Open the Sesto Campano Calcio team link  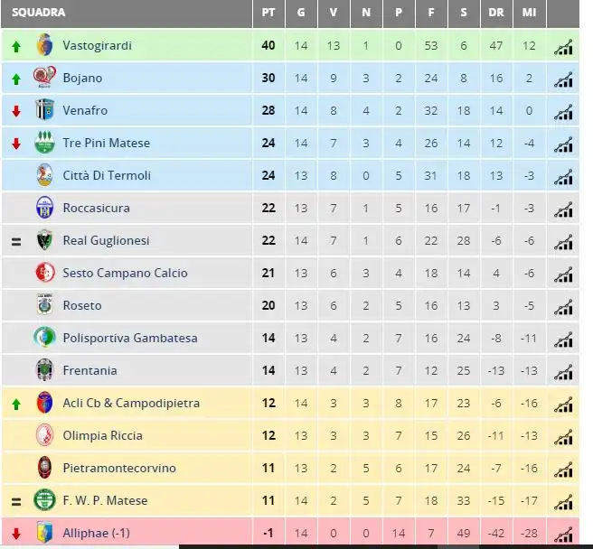pos(125,273)
